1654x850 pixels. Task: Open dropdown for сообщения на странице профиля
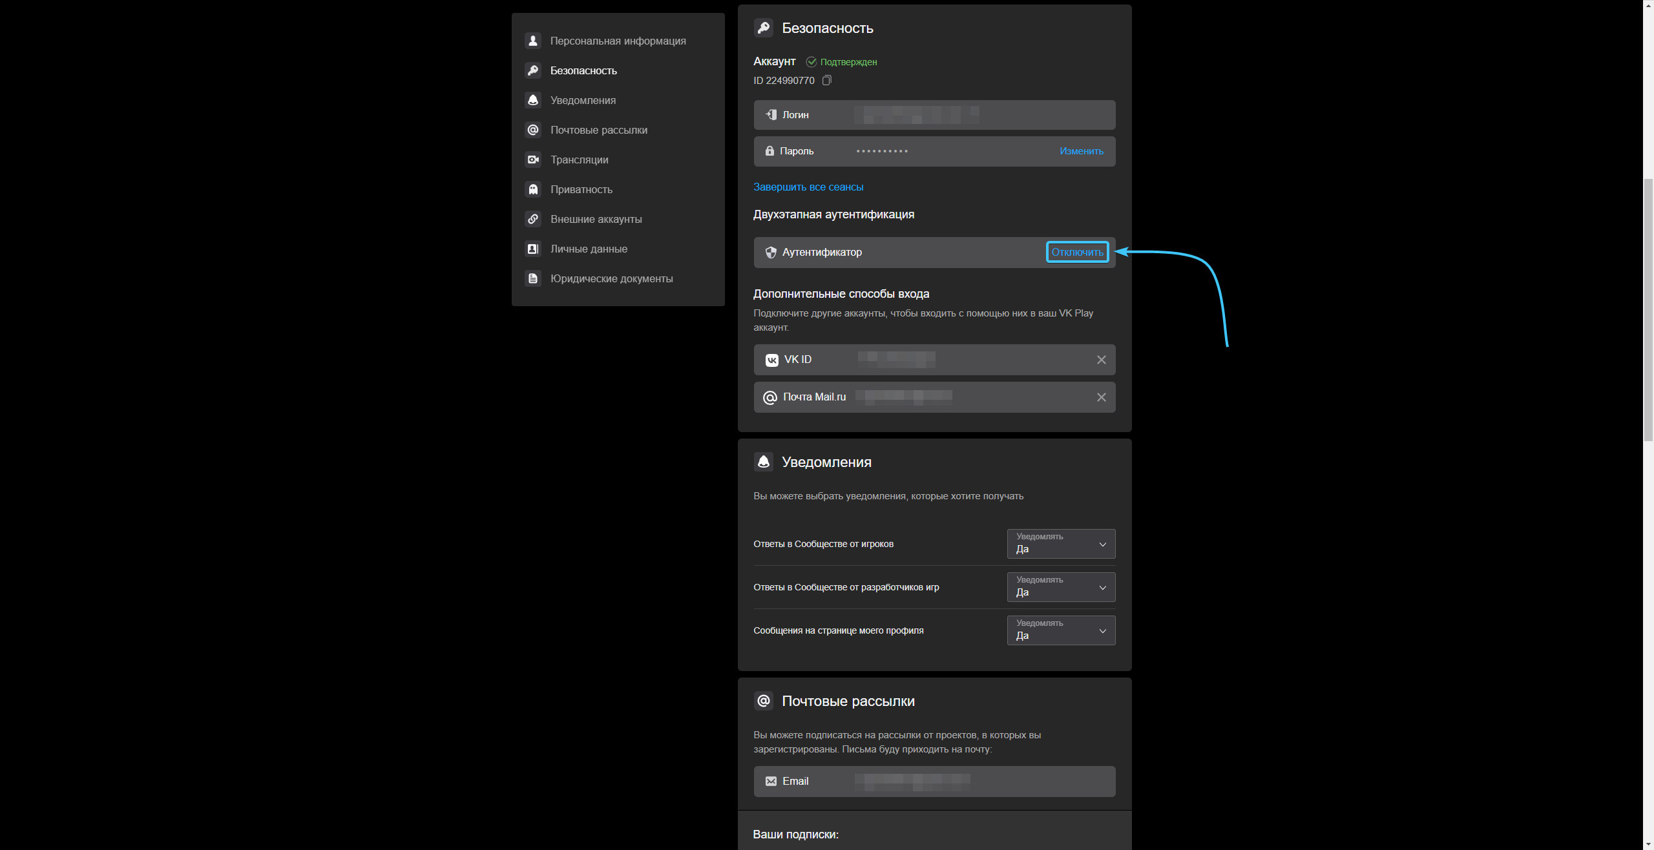(1060, 630)
